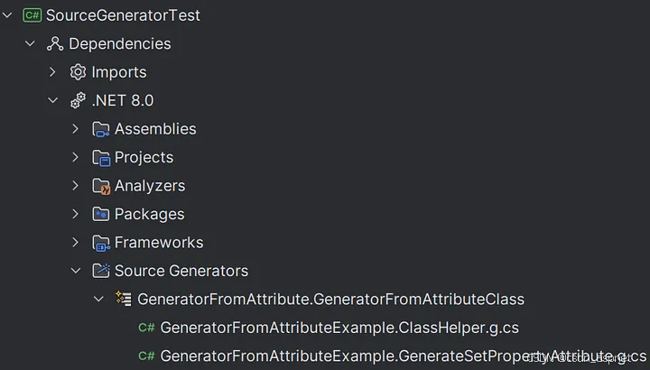Collapse the Source Generators chevron
650x370 pixels.
pyautogui.click(x=76, y=271)
